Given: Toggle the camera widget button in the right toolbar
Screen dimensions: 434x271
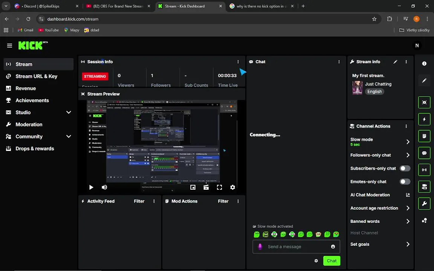Looking at the screenshot, I should (x=424, y=187).
